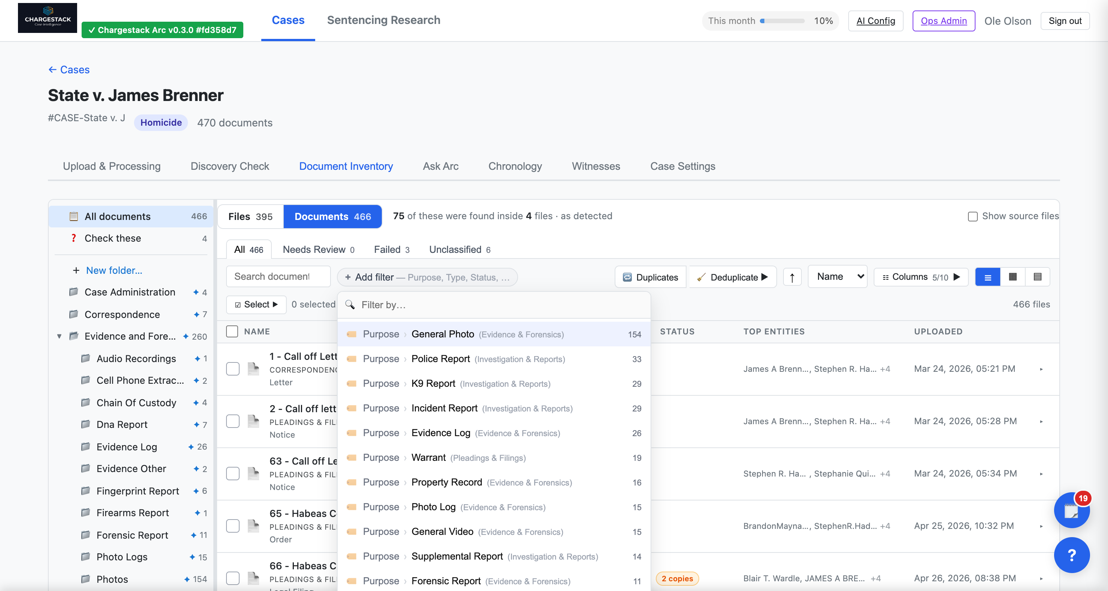Check the box for 66 - Habeas document
This screenshot has height=591, width=1108.
(x=233, y=578)
